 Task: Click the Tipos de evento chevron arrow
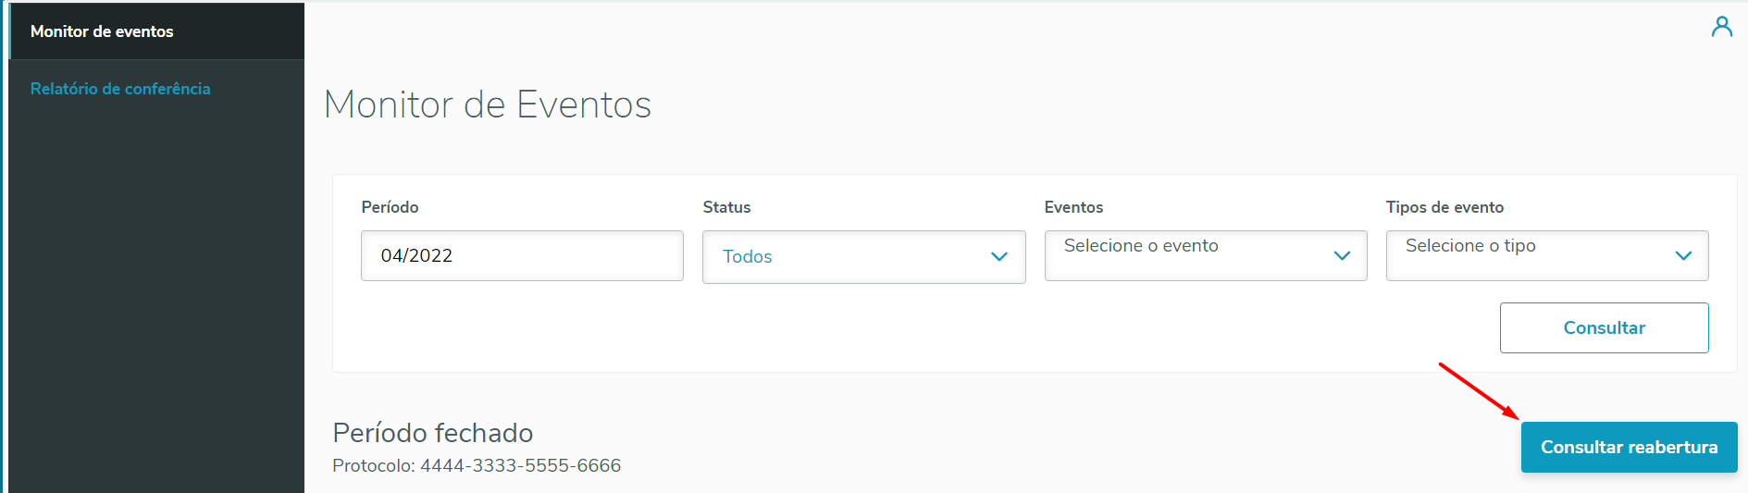(1683, 256)
